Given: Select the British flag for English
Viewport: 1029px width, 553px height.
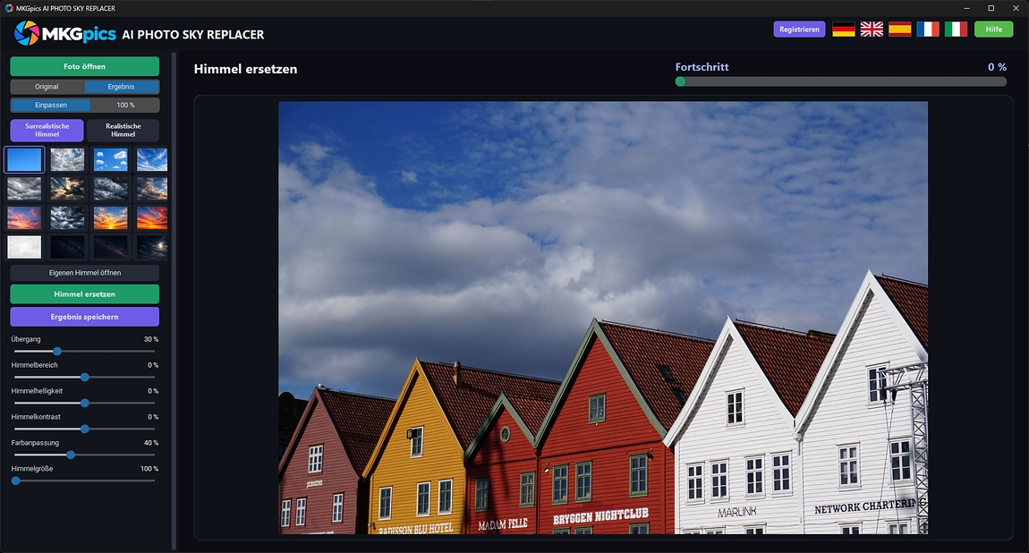Looking at the screenshot, I should pos(872,29).
